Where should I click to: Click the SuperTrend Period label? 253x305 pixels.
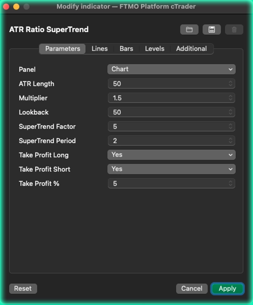pyautogui.click(x=47, y=140)
